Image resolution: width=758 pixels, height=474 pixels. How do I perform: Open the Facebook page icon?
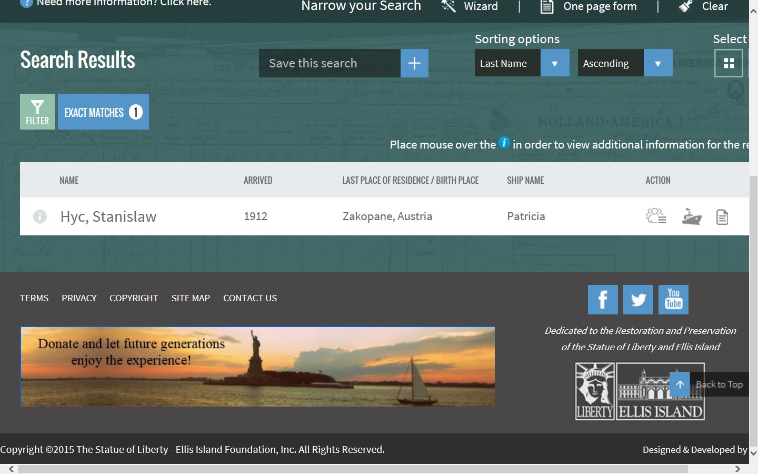pyautogui.click(x=603, y=300)
